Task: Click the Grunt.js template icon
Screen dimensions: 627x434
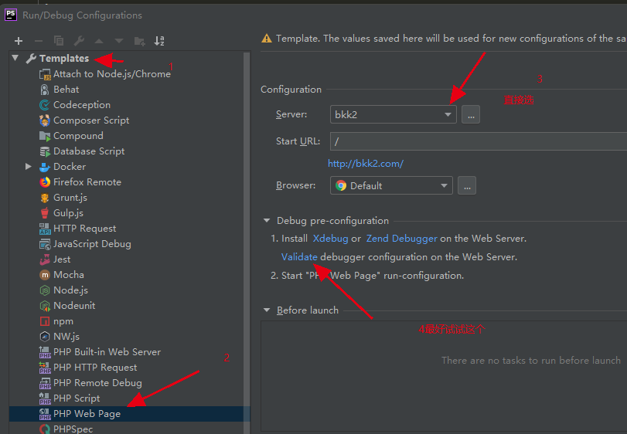Action: coord(45,198)
